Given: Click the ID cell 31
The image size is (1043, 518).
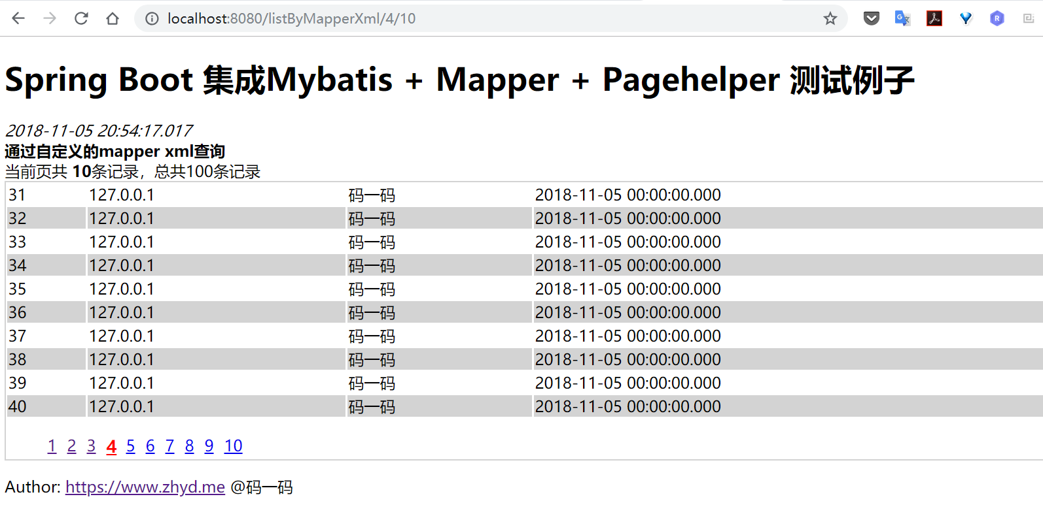Looking at the screenshot, I should click(46, 195).
